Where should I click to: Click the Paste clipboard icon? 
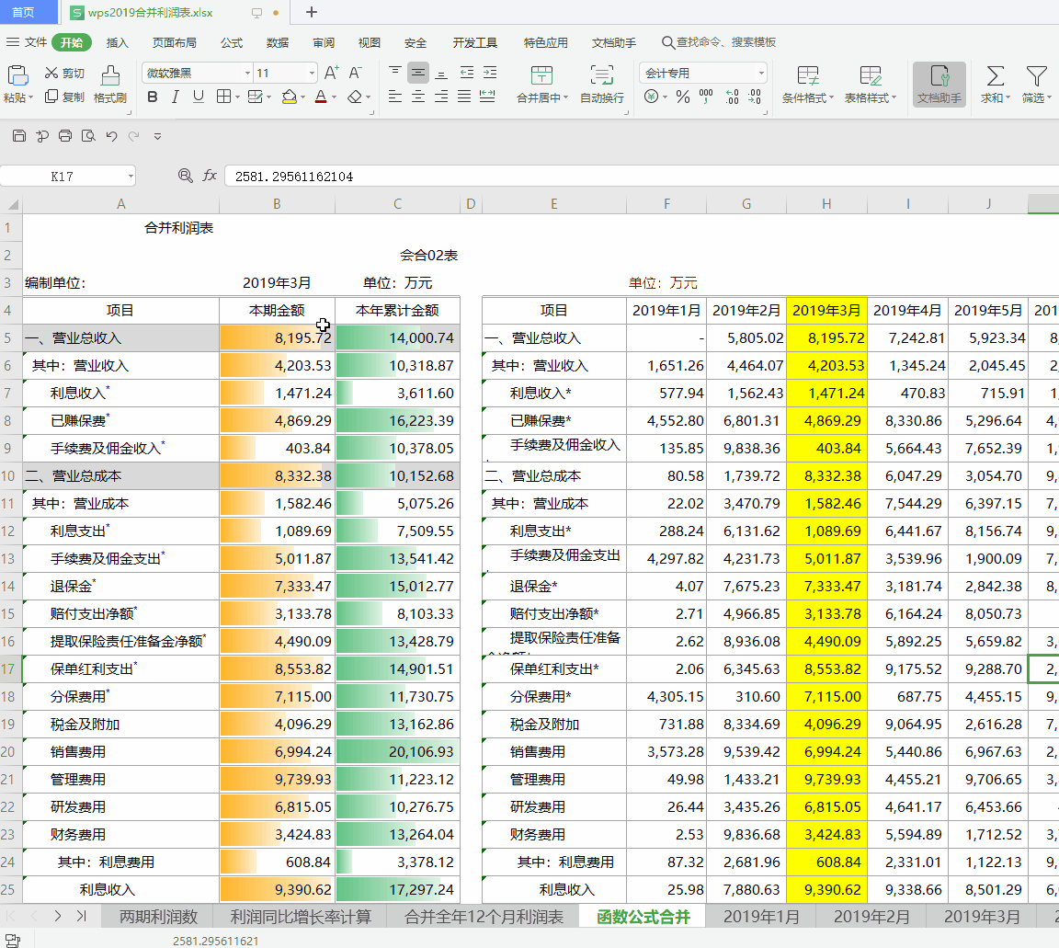click(17, 75)
